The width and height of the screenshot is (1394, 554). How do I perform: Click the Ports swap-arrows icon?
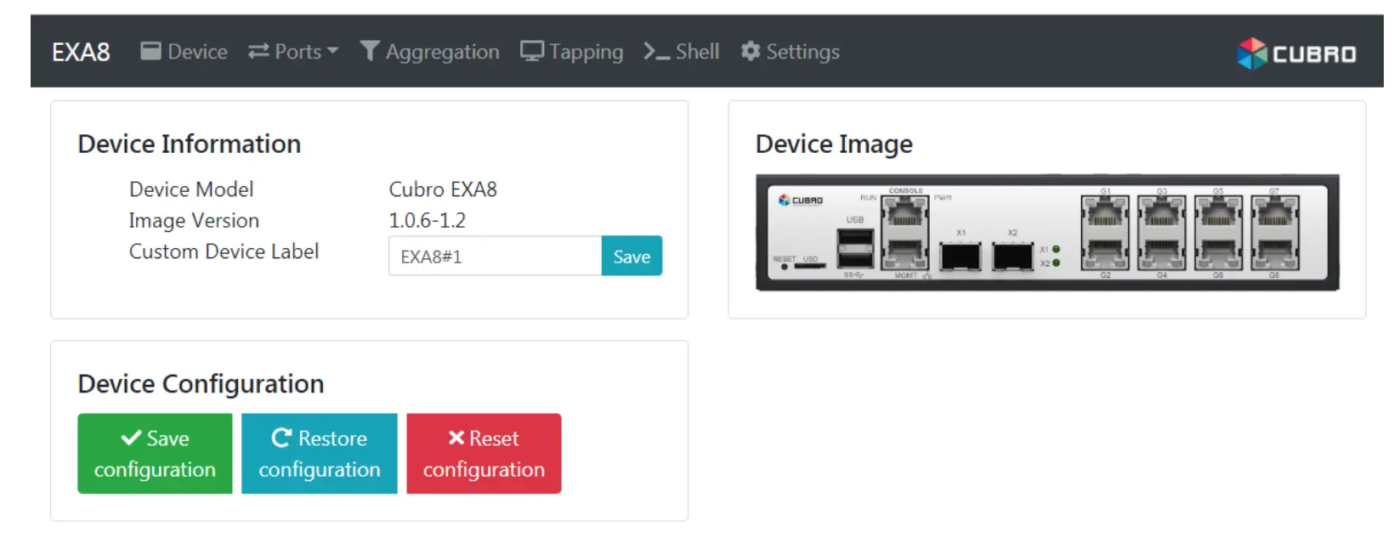pos(258,52)
